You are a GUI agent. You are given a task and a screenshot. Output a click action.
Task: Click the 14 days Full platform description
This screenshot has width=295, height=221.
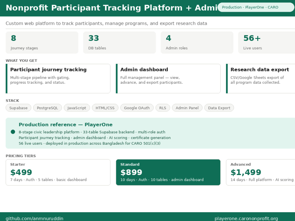[262, 180]
